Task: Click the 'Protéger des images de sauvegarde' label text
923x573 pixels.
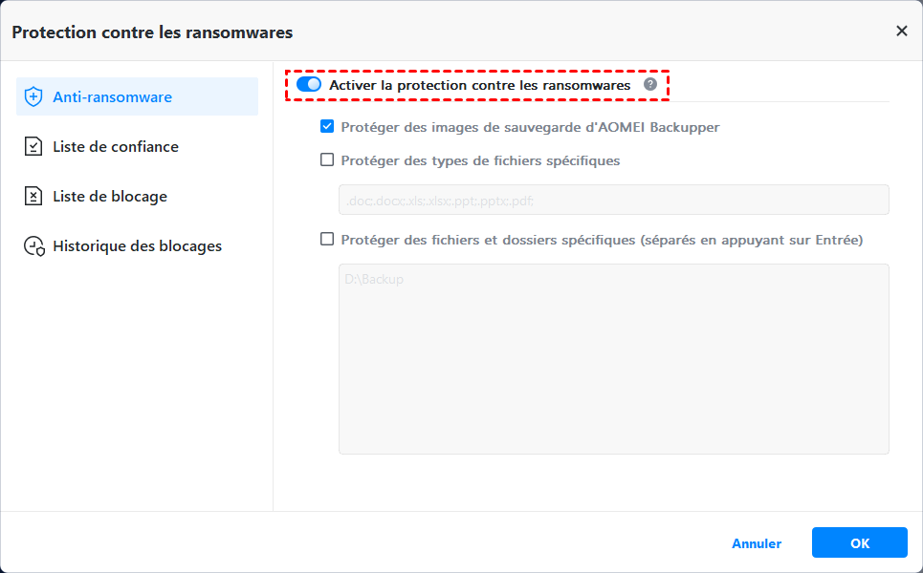Action: pos(530,127)
